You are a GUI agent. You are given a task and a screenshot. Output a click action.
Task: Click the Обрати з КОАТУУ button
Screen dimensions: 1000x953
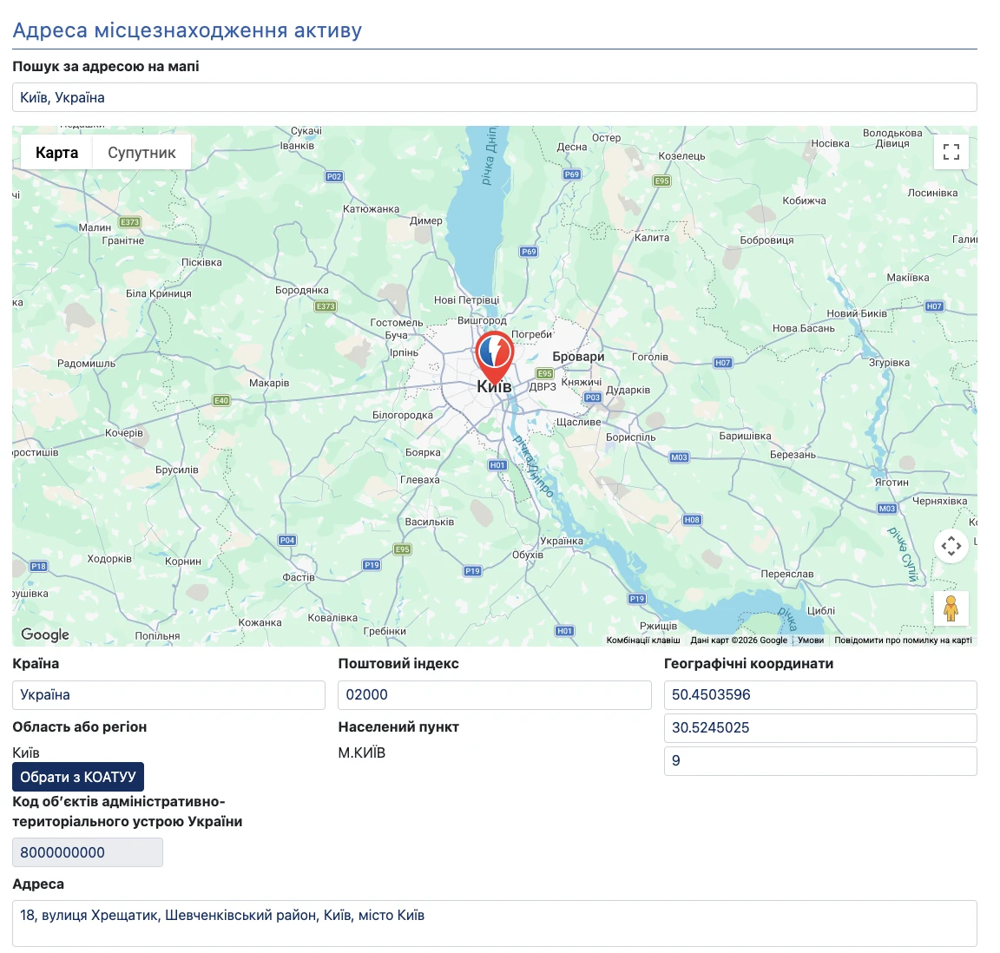tap(78, 777)
